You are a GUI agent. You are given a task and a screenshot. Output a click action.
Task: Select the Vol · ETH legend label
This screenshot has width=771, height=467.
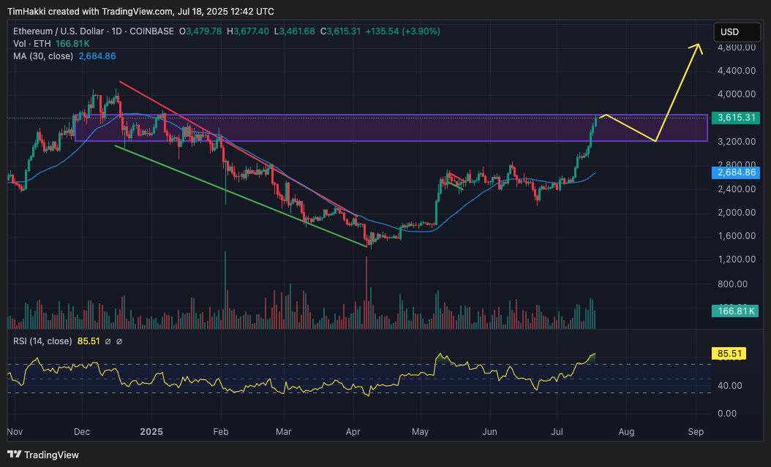pyautogui.click(x=32, y=44)
